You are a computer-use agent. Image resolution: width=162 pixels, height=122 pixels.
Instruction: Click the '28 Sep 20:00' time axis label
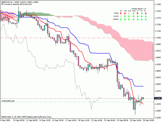pos(149,120)
